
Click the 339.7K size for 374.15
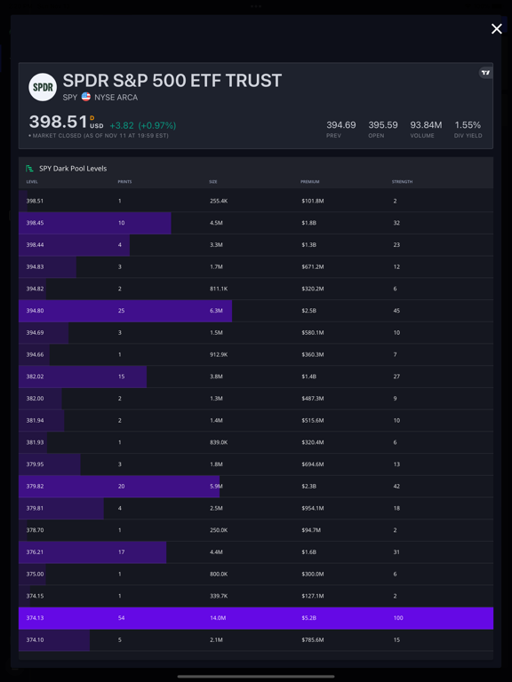(x=218, y=596)
